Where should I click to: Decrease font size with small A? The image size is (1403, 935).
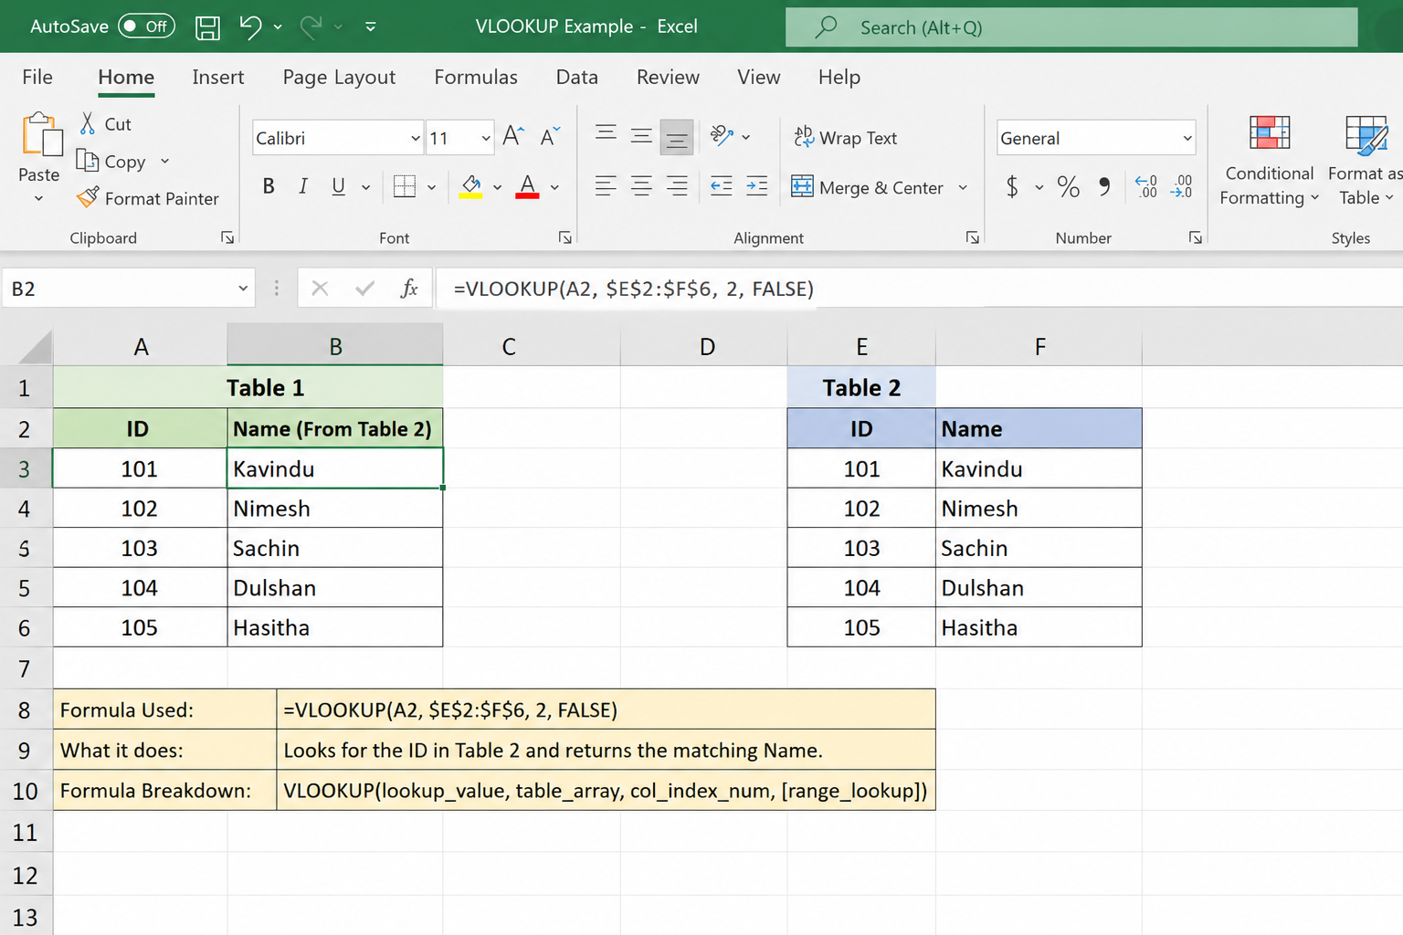550,137
